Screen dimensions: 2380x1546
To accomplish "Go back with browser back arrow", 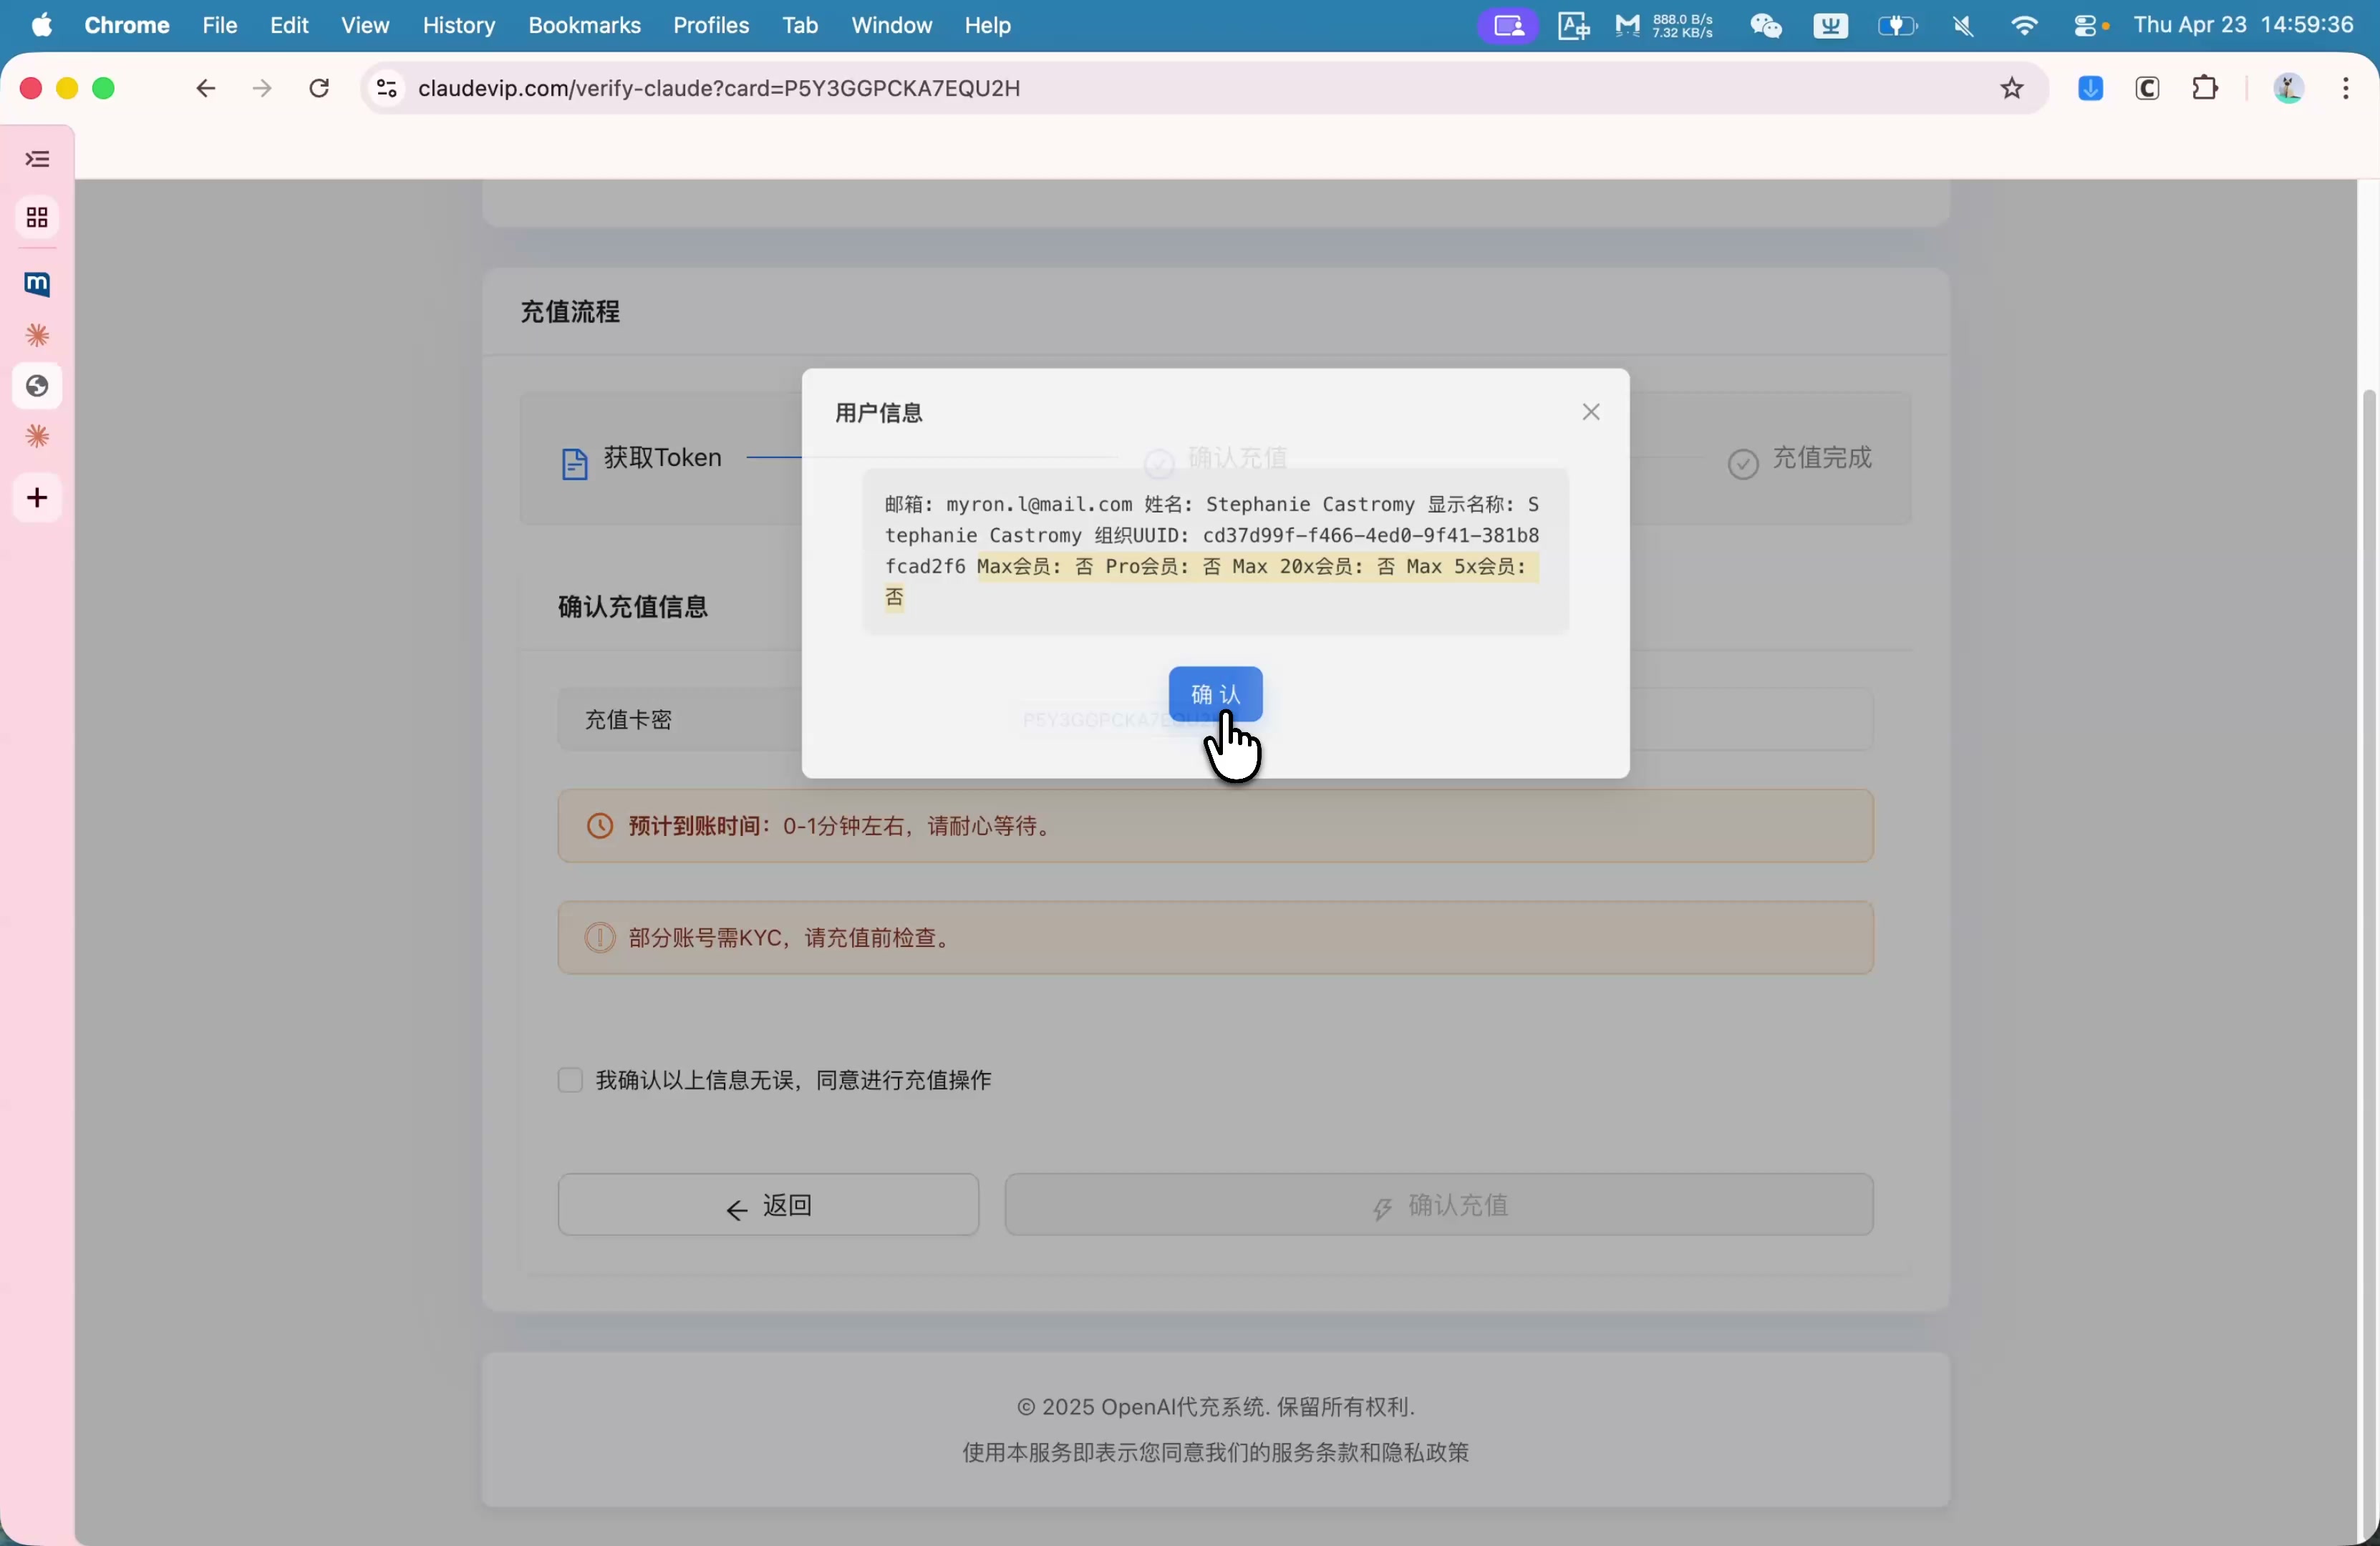I will click(x=205, y=88).
